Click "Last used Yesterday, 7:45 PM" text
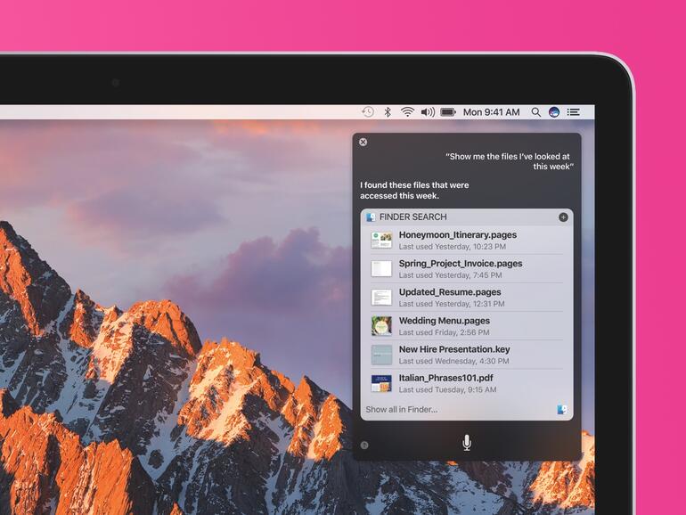This screenshot has width=686, height=515. 450,275
